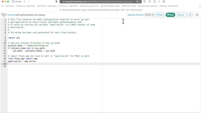The image size is (201, 113).
Task: Open the Fall 2022 Lab Google Sheets bookmark
Action: tap(25, 6)
